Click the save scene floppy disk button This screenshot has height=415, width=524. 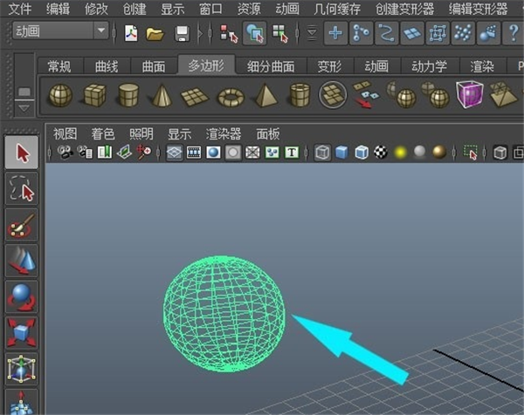[x=182, y=33]
